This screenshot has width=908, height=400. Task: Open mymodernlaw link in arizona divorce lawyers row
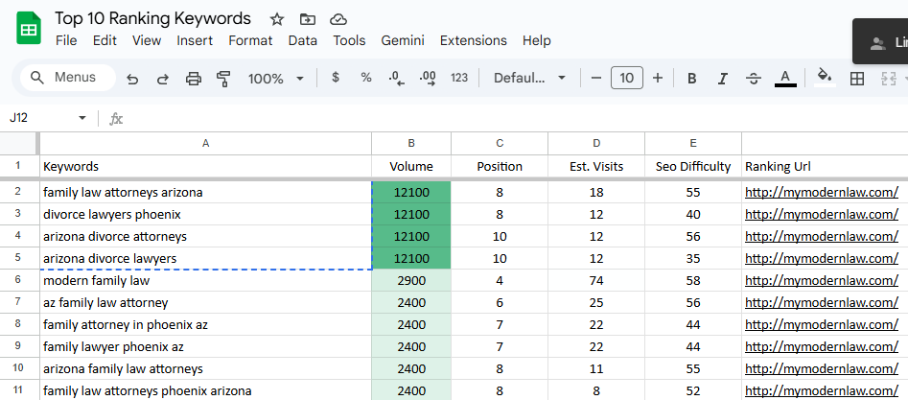tap(821, 259)
